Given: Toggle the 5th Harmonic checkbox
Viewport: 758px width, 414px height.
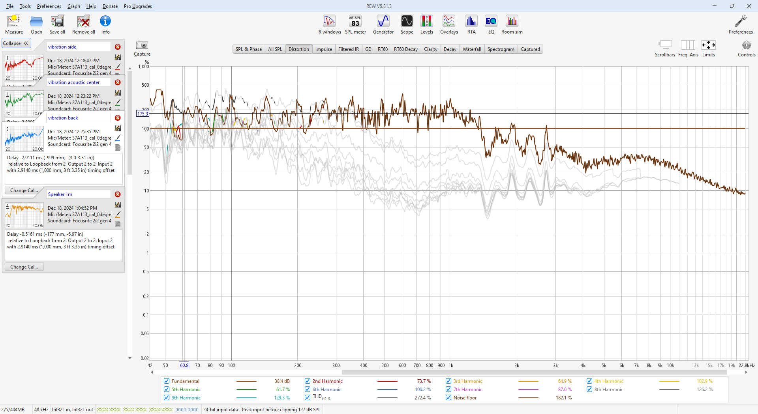Looking at the screenshot, I should [x=167, y=390].
